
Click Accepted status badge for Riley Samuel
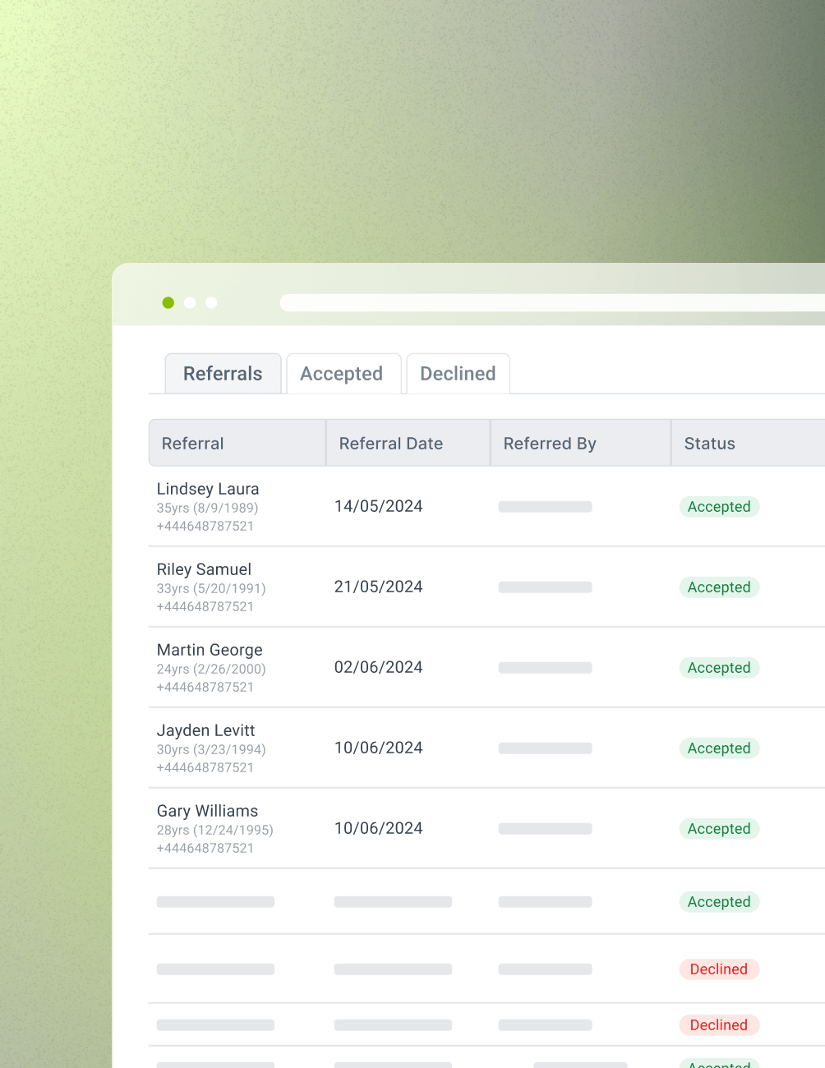[x=719, y=587]
